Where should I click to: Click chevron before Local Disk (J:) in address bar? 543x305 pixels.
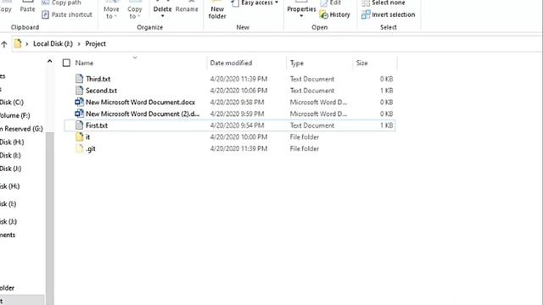(27, 44)
